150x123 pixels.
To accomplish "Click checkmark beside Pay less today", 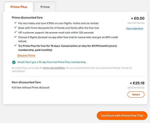I will click(15, 23).
